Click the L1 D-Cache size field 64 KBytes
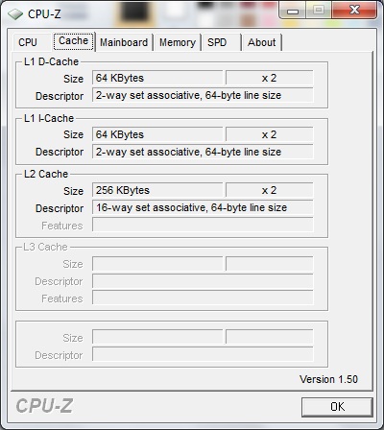 (157, 78)
